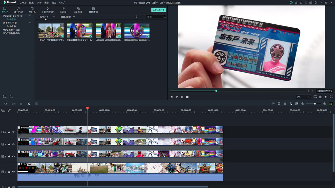Click the redo arrow in timeline toolbar
The image size is (335, 188).
pyautogui.click(x=13, y=104)
